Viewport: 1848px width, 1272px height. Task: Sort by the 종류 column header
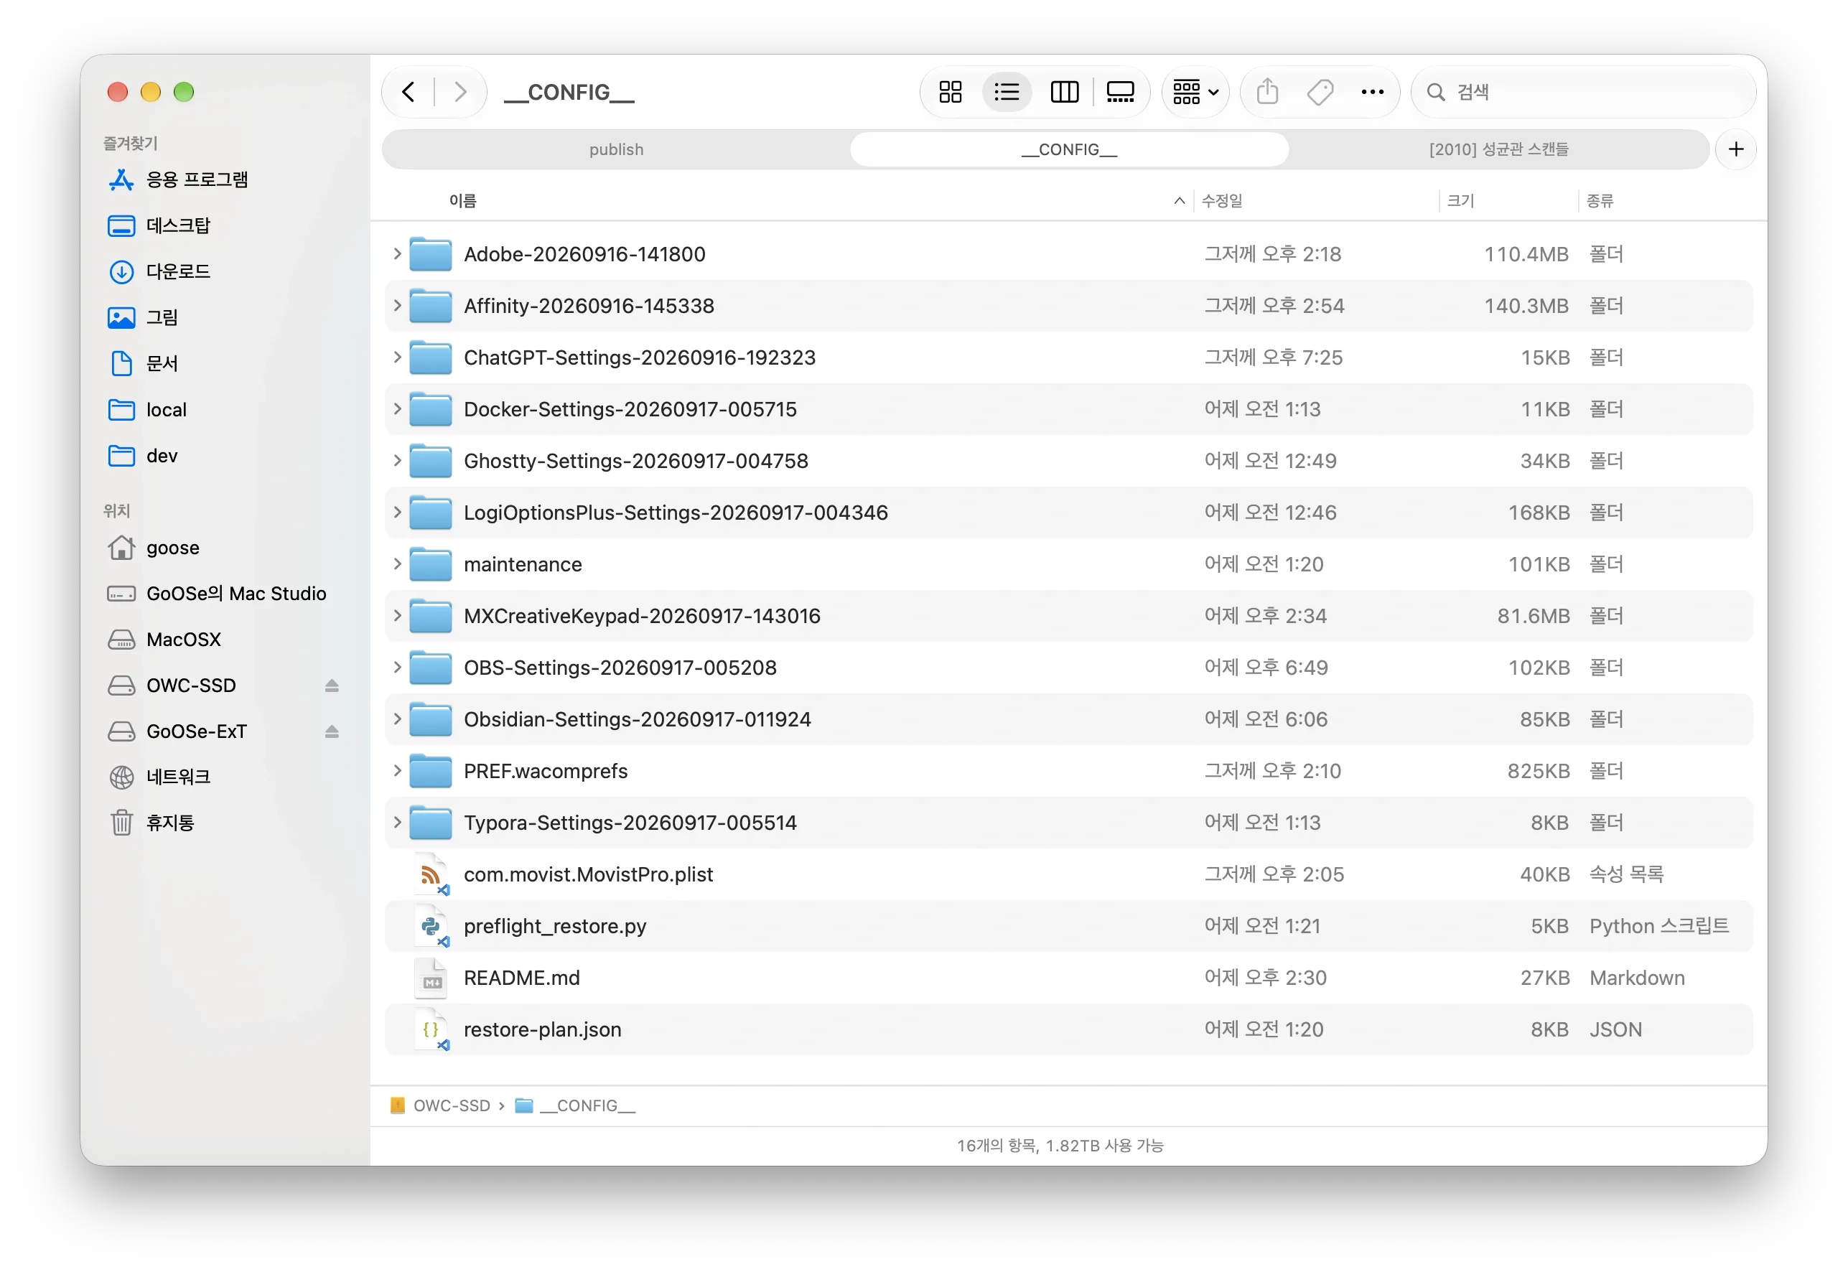(x=1600, y=201)
